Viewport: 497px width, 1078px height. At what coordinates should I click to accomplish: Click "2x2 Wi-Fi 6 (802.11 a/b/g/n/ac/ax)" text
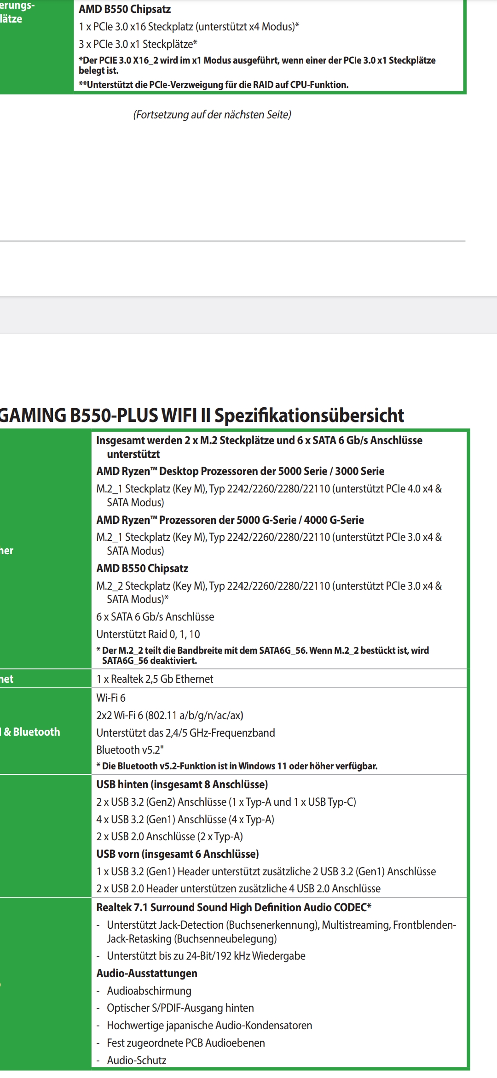pos(170,715)
